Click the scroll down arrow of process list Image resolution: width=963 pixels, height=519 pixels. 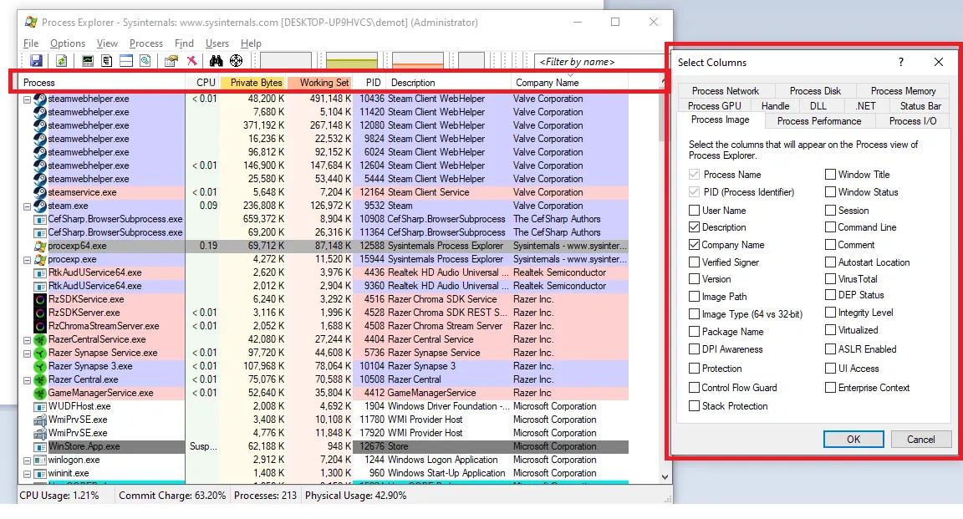[x=665, y=476]
